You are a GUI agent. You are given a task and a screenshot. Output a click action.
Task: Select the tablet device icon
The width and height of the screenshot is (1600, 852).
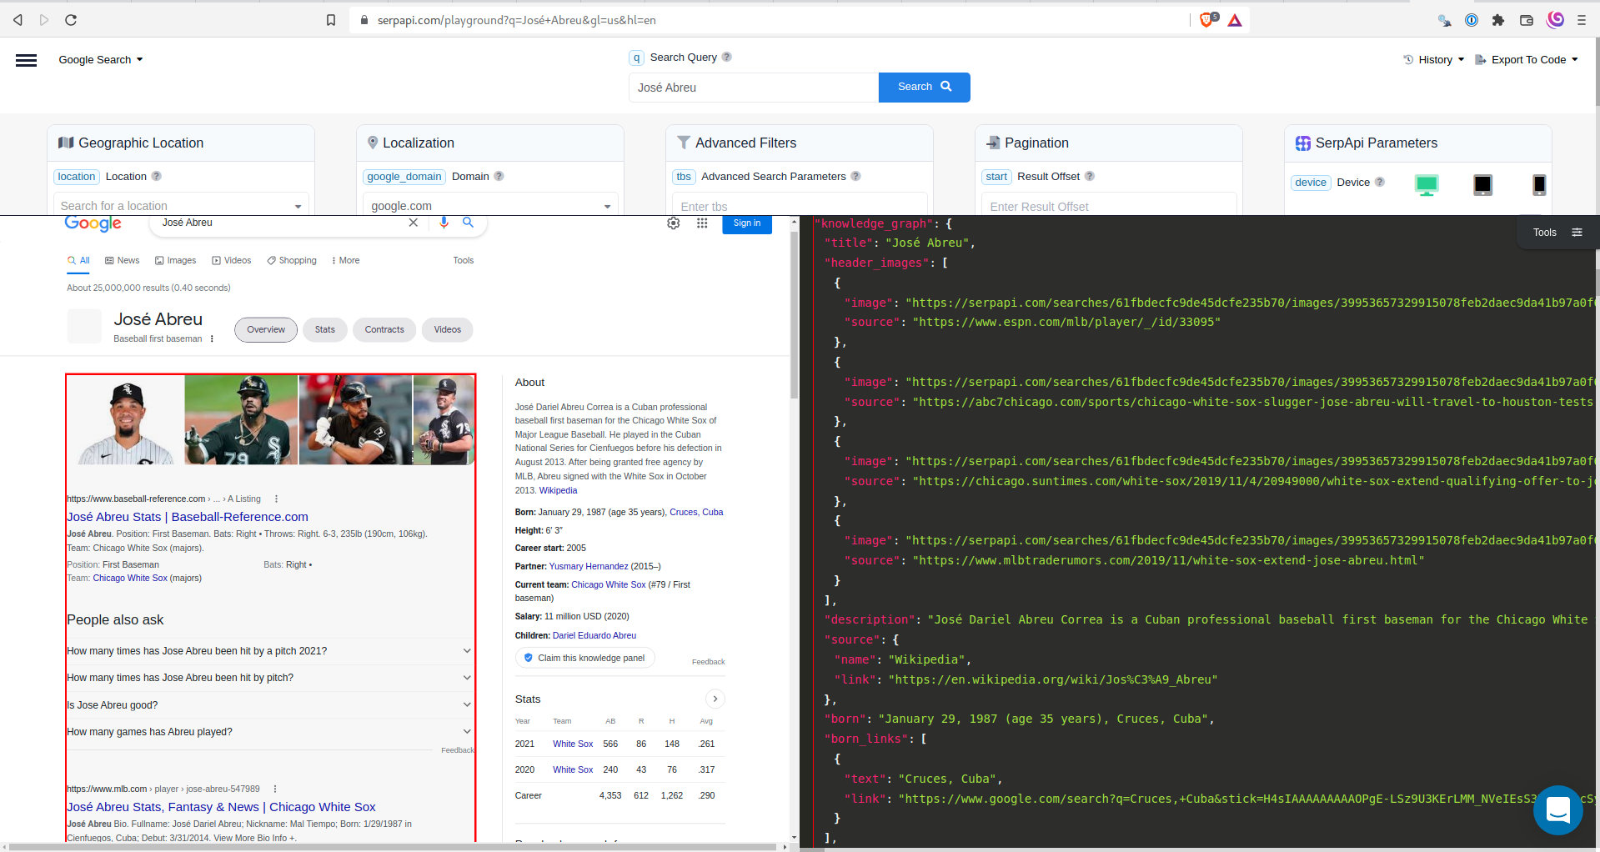pos(1482,184)
